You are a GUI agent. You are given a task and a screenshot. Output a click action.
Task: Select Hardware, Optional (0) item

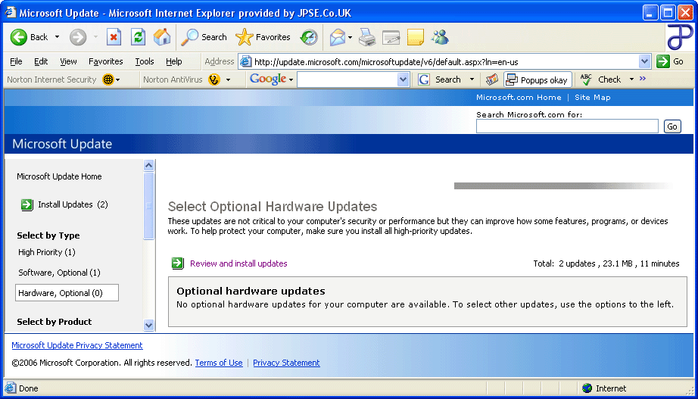pos(67,293)
